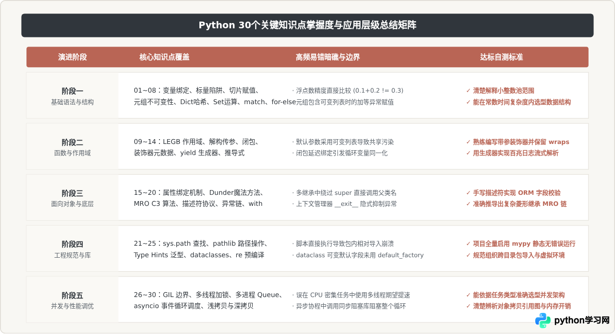Image resolution: width=615 pixels, height=334 pixels.
Task: Select the line '装饰器元数据、yield 生成器、推导式'
Action: [189, 153]
